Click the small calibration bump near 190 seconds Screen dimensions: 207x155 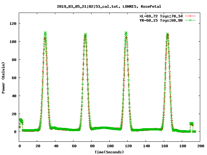[191, 124]
